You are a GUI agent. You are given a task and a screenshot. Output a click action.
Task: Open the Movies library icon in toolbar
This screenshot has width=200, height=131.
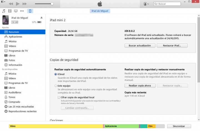(10, 11)
